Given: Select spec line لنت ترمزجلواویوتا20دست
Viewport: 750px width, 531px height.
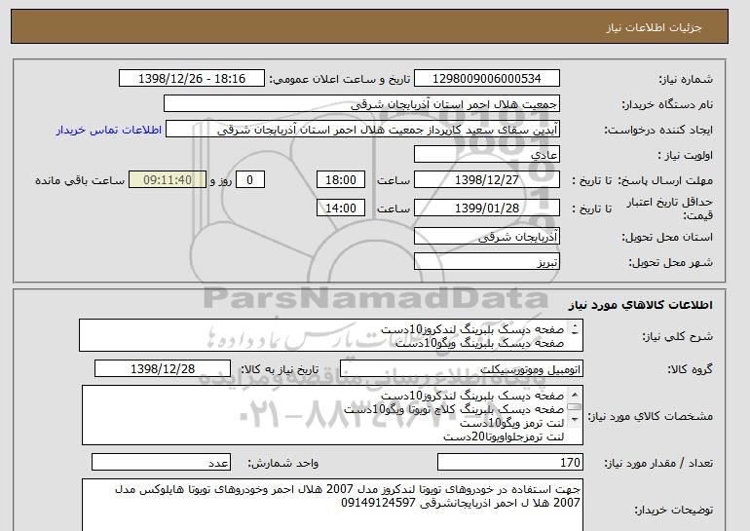Looking at the screenshot, I should pos(504,436).
